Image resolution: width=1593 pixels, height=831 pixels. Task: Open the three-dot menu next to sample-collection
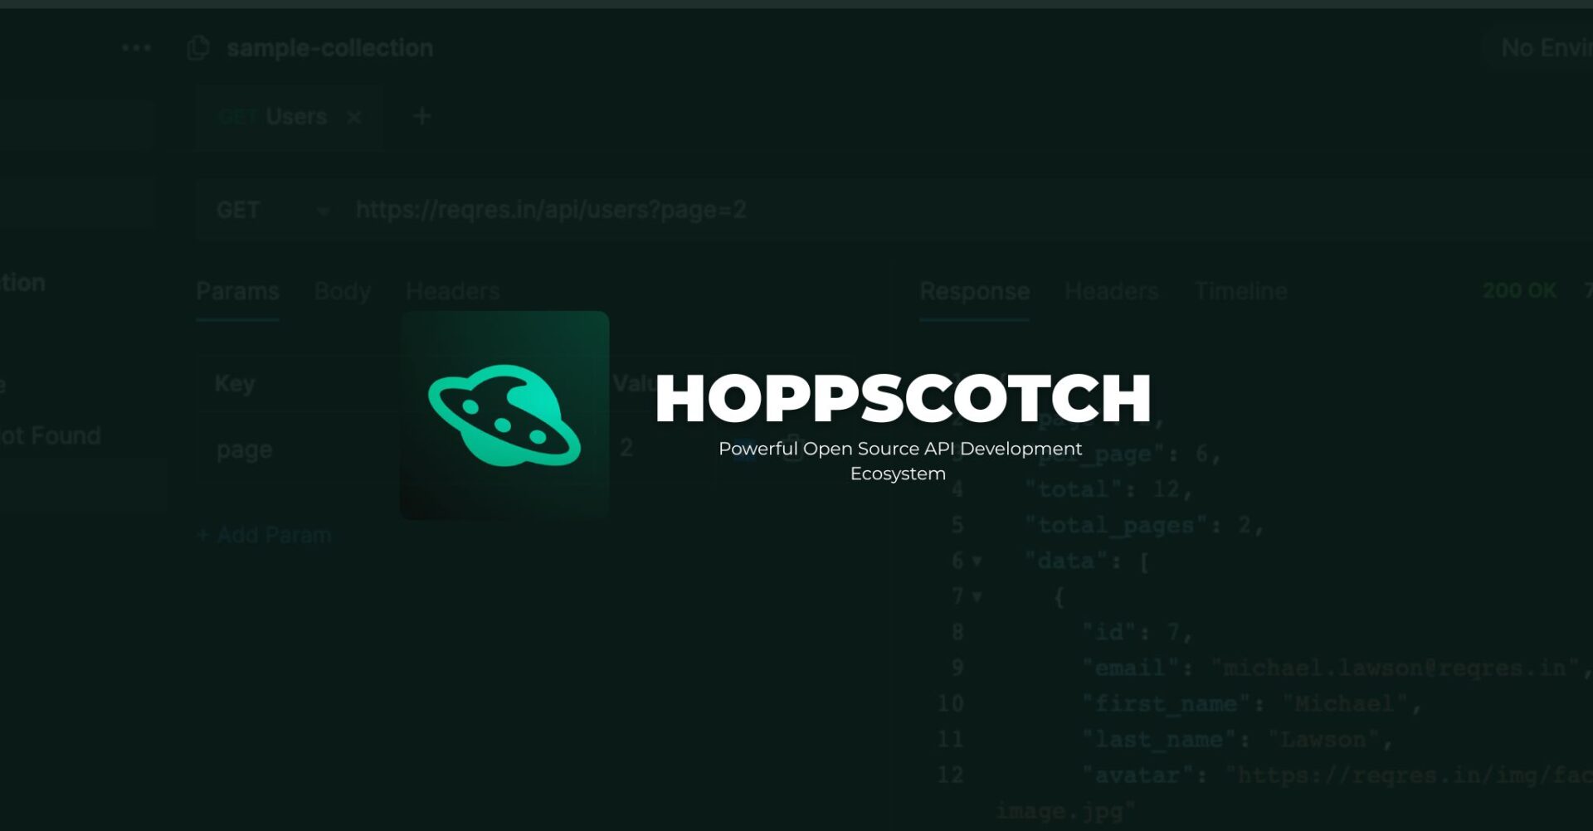(138, 47)
